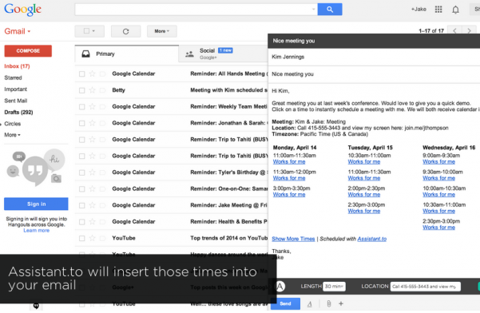Attach a file with paperclip icon
This screenshot has width=480, height=313.
[x=329, y=304]
